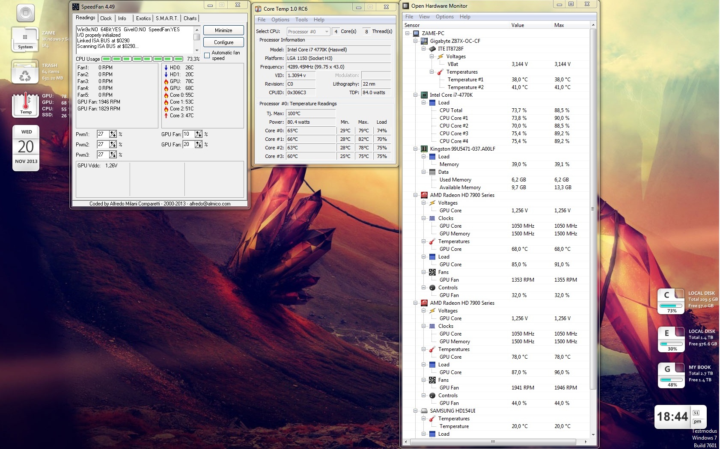Click SpeedFan Minimize button
Viewport: 720px width, 449px height.
tap(223, 30)
